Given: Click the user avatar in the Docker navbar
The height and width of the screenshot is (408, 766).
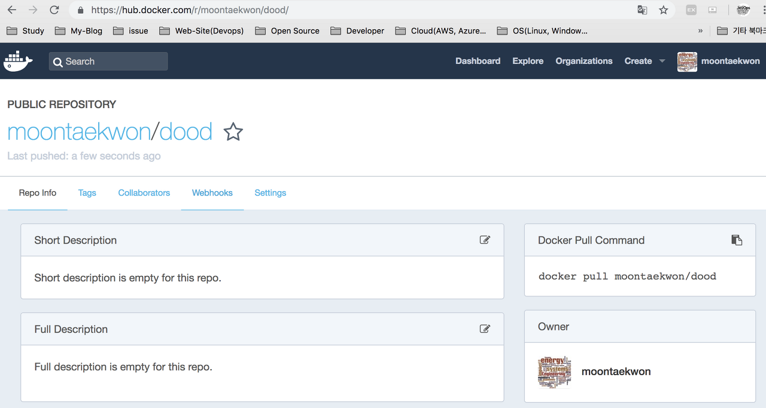Looking at the screenshot, I should 687,62.
